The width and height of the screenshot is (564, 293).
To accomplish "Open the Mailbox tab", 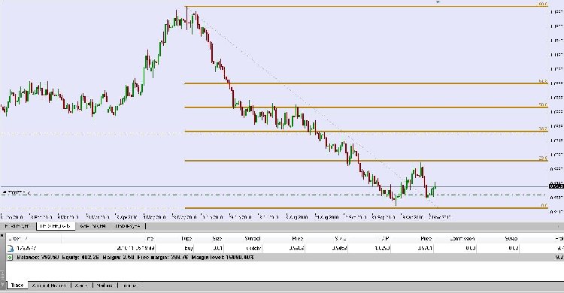I will point(105,285).
